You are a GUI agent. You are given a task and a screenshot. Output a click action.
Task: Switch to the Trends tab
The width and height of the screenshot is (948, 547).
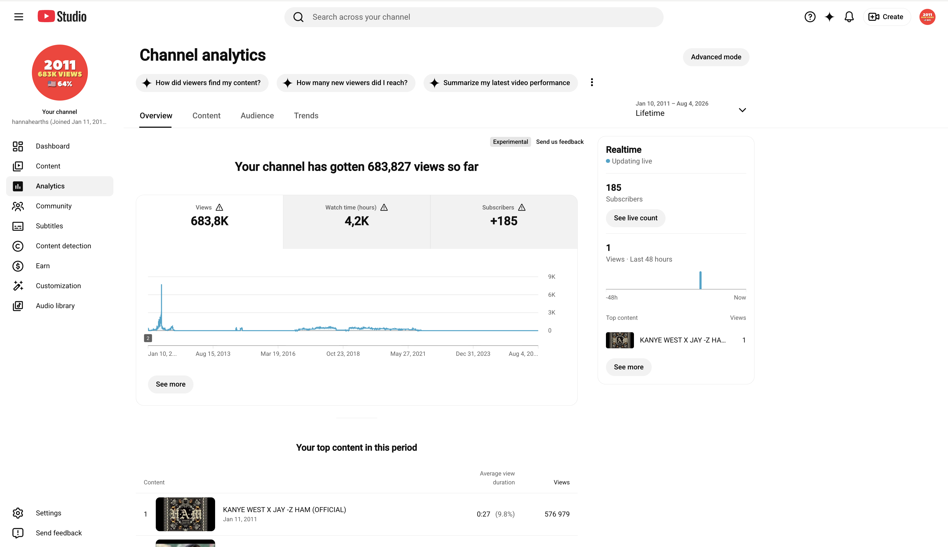coord(306,116)
